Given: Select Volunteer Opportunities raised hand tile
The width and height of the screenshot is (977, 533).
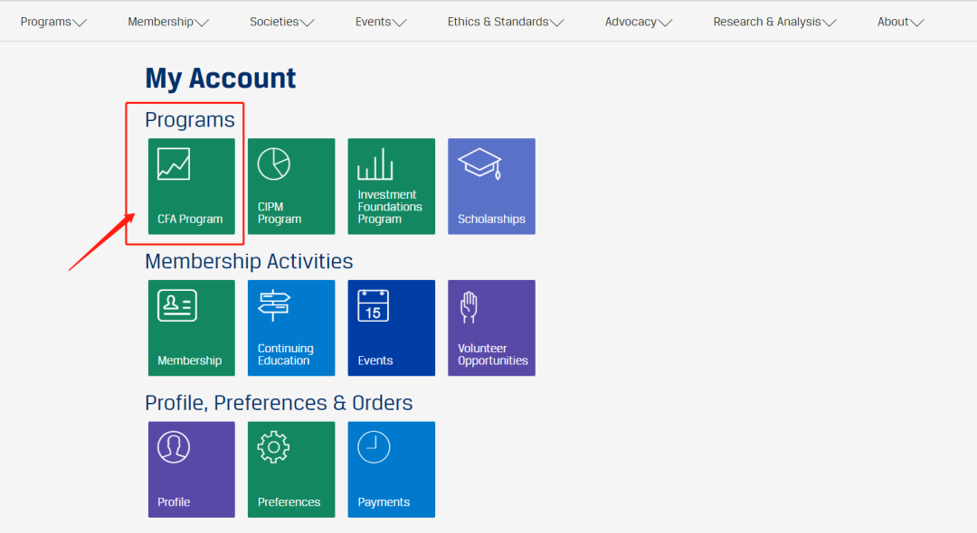Looking at the screenshot, I should [x=491, y=327].
